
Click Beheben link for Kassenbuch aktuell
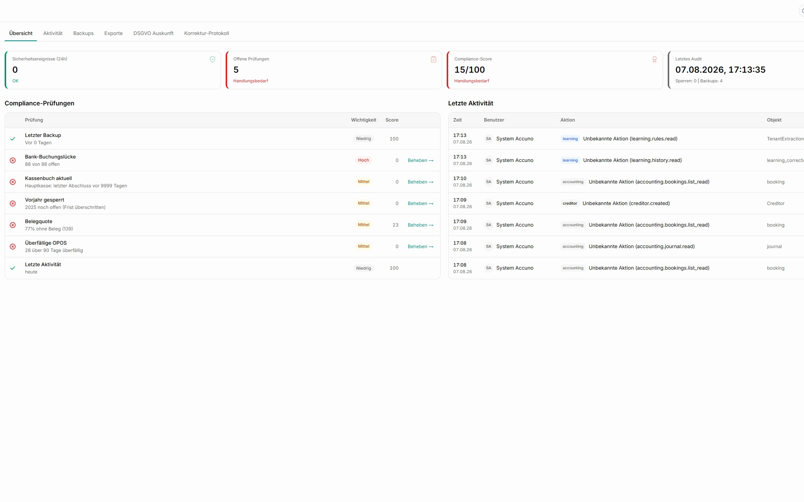tap(420, 182)
